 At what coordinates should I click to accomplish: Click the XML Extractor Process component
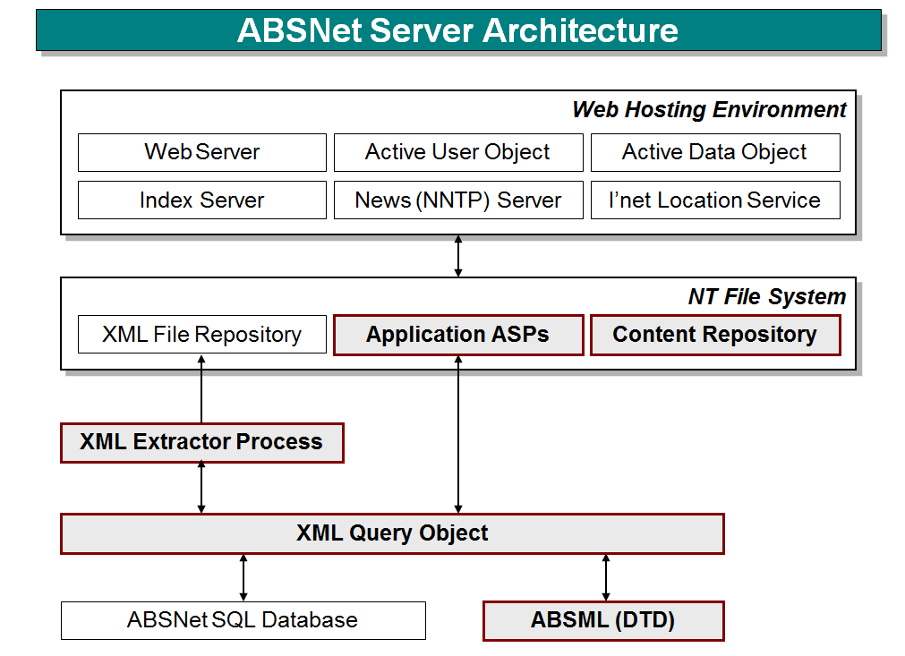[x=201, y=442]
